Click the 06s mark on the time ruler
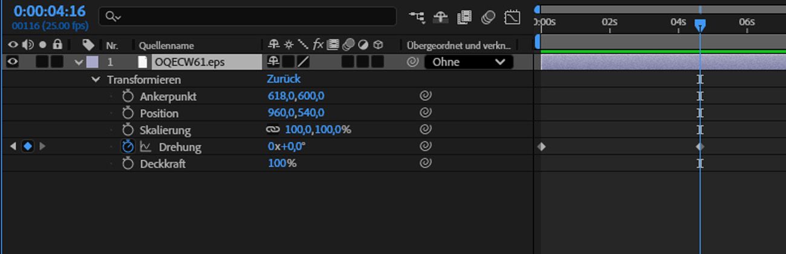This screenshot has height=254, width=786. [x=747, y=22]
